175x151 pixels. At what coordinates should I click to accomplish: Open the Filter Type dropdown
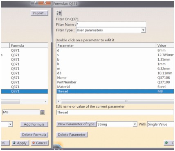143,30
